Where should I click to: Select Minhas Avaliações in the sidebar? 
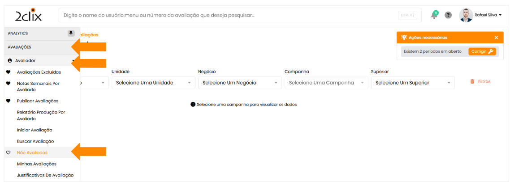(x=36, y=164)
